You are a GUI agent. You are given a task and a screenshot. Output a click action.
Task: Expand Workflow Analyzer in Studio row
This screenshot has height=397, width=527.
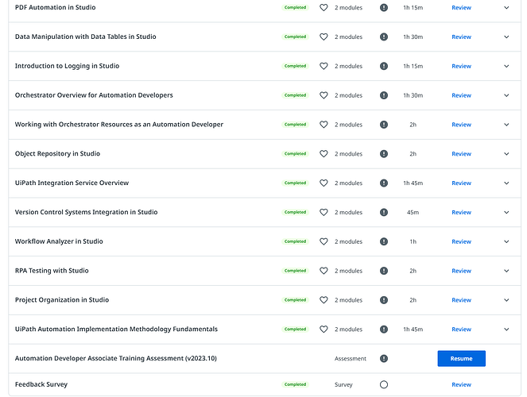506,241
